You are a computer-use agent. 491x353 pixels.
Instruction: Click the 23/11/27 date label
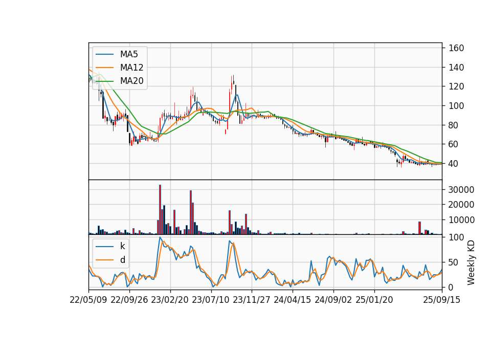252,300
